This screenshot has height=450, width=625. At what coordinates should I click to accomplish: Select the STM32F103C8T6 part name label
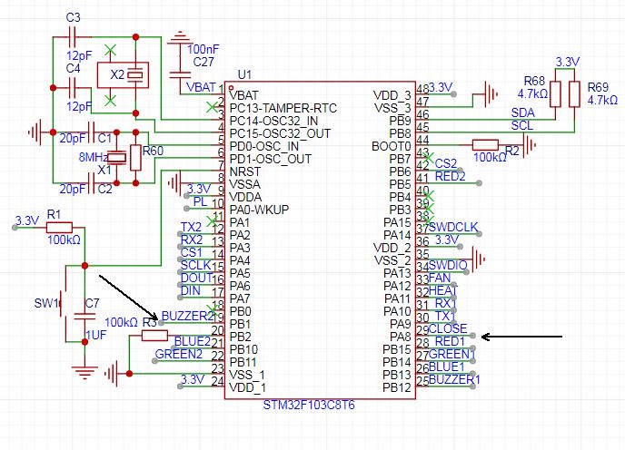[309, 405]
